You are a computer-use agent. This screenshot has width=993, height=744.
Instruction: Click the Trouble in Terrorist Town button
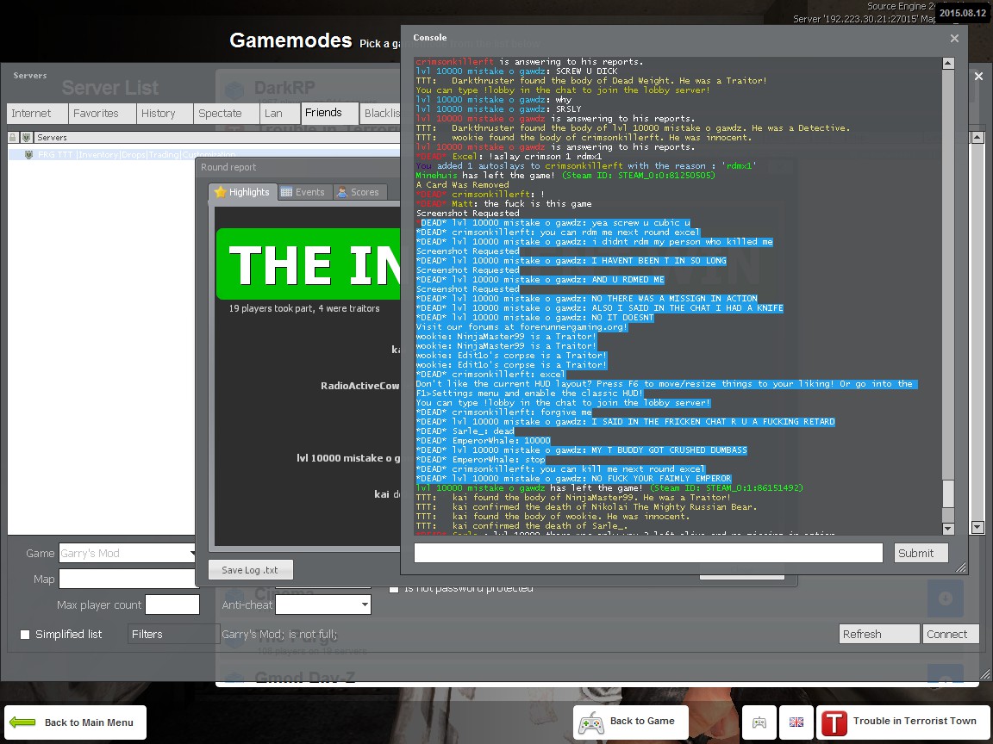902,722
